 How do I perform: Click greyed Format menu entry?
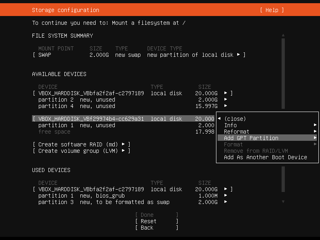click(x=267, y=144)
